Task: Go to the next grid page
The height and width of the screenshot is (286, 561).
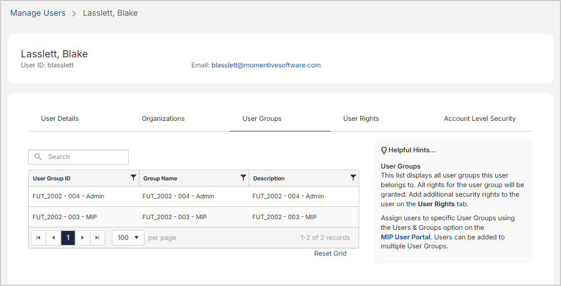Action: 83,238
